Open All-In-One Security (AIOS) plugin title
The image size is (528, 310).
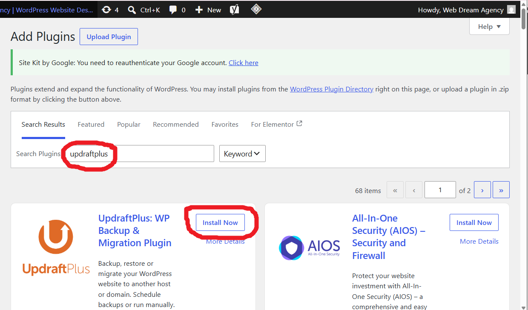[389, 237]
